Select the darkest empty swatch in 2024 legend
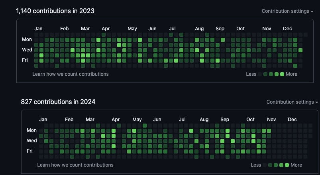This screenshot has width=320, height=175. tap(265, 165)
